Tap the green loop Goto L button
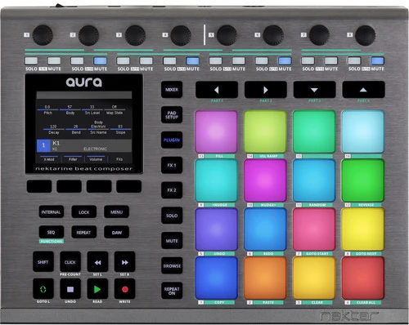This screenshot has width=409, height=325. click(43, 289)
